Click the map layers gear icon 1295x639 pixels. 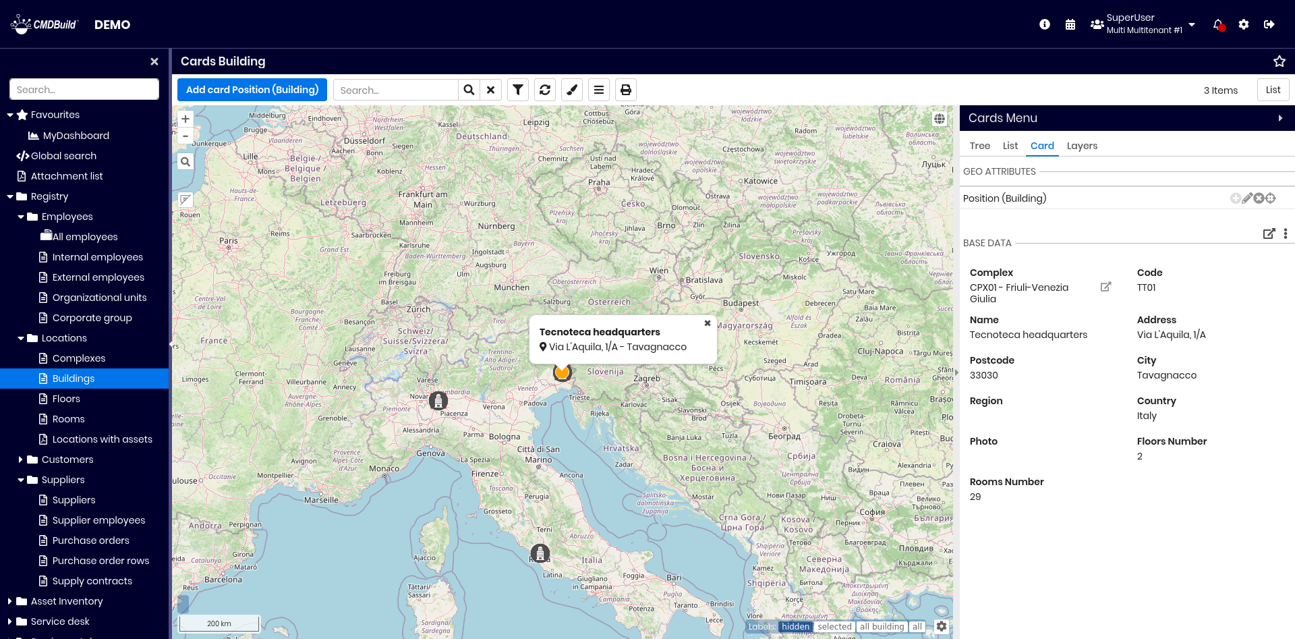point(942,626)
